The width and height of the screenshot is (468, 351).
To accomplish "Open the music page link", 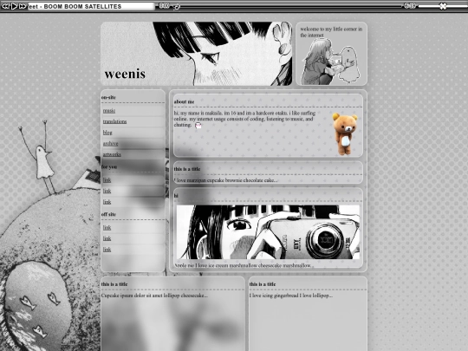I will coord(109,111).
